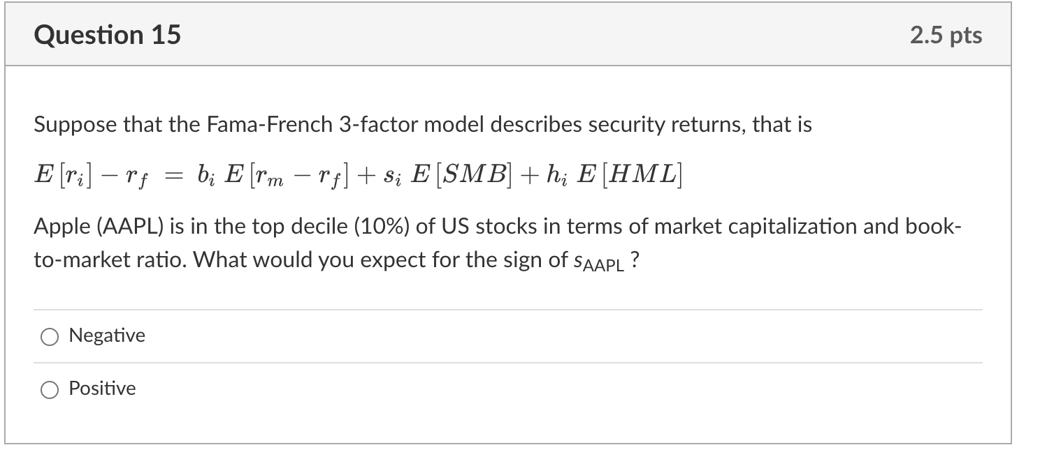Click the circle next to Negative
Viewport: 1054px width, 459px height.
(x=49, y=336)
